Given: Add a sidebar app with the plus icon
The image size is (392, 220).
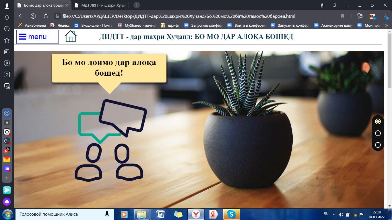Looking at the screenshot, I should coord(7,178).
